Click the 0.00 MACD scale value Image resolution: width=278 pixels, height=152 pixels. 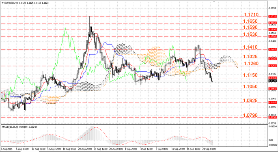(x=271, y=140)
